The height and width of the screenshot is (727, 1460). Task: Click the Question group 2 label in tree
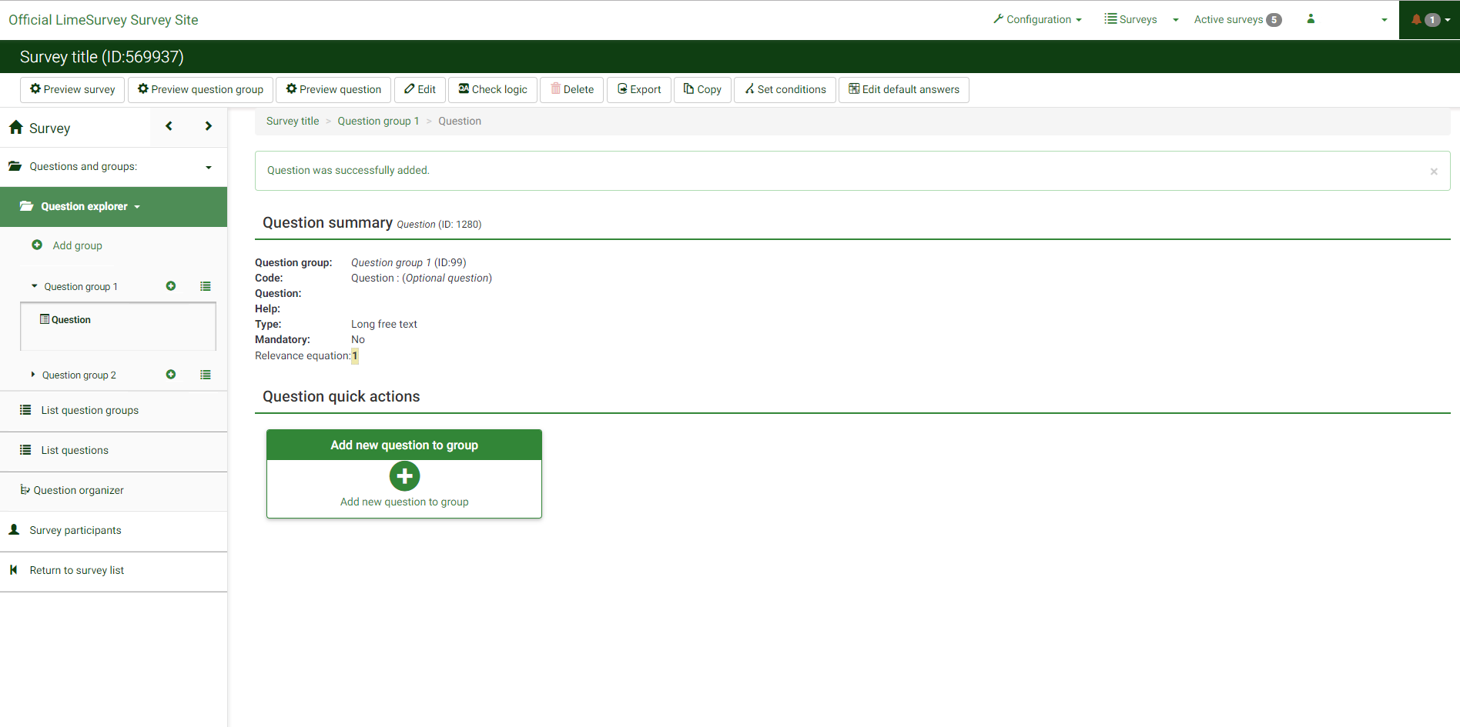pos(79,375)
